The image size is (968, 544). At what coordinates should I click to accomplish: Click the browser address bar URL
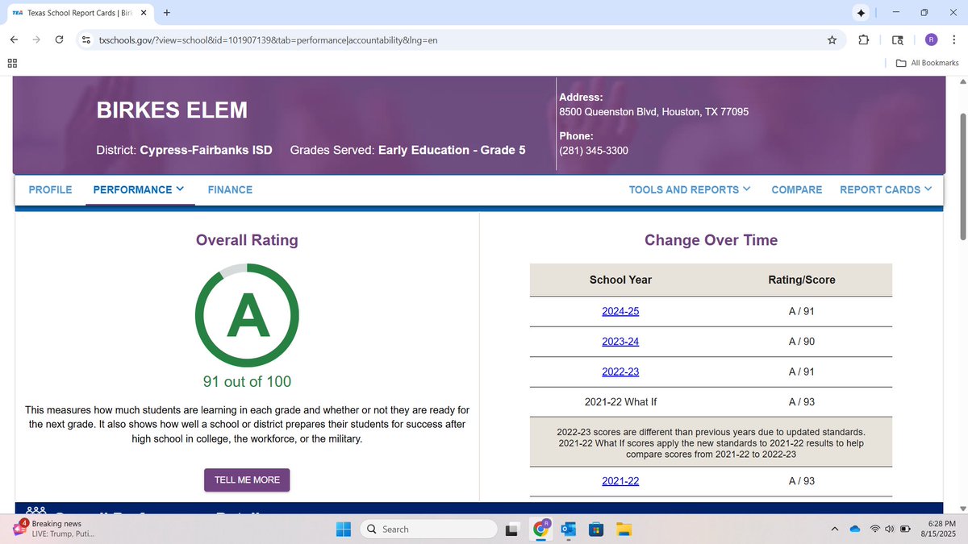(269, 39)
